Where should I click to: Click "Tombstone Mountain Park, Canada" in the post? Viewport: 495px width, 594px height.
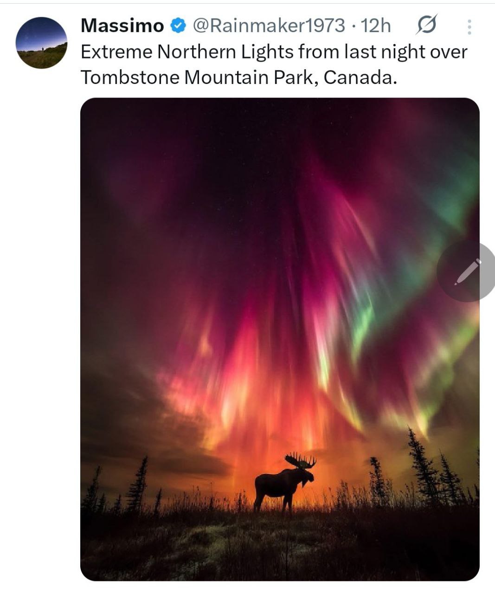[239, 77]
